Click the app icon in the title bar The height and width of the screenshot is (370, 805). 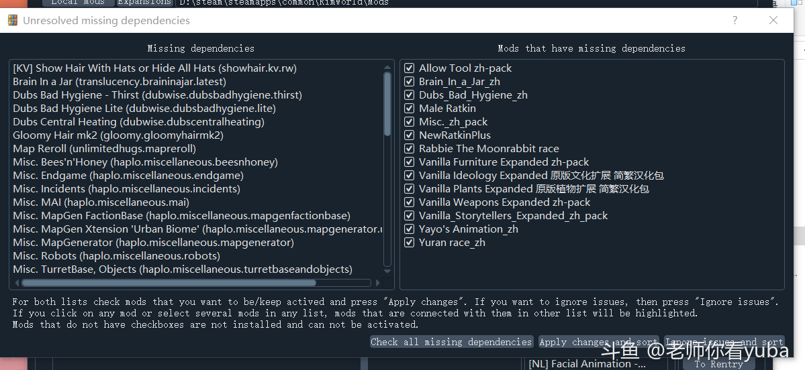point(12,20)
